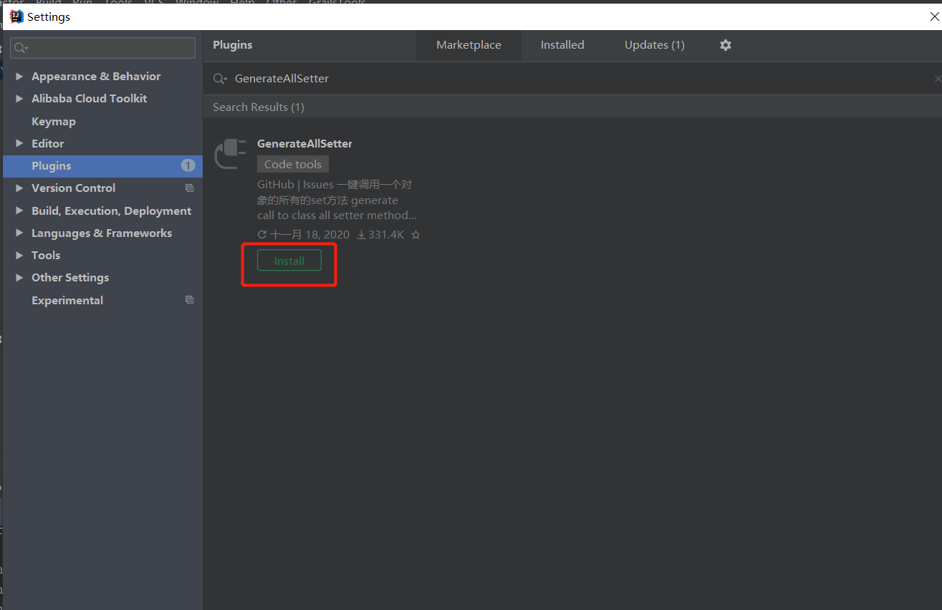The width and height of the screenshot is (942, 610).
Task: Select Languages & Frameworks label
Action: tap(102, 233)
